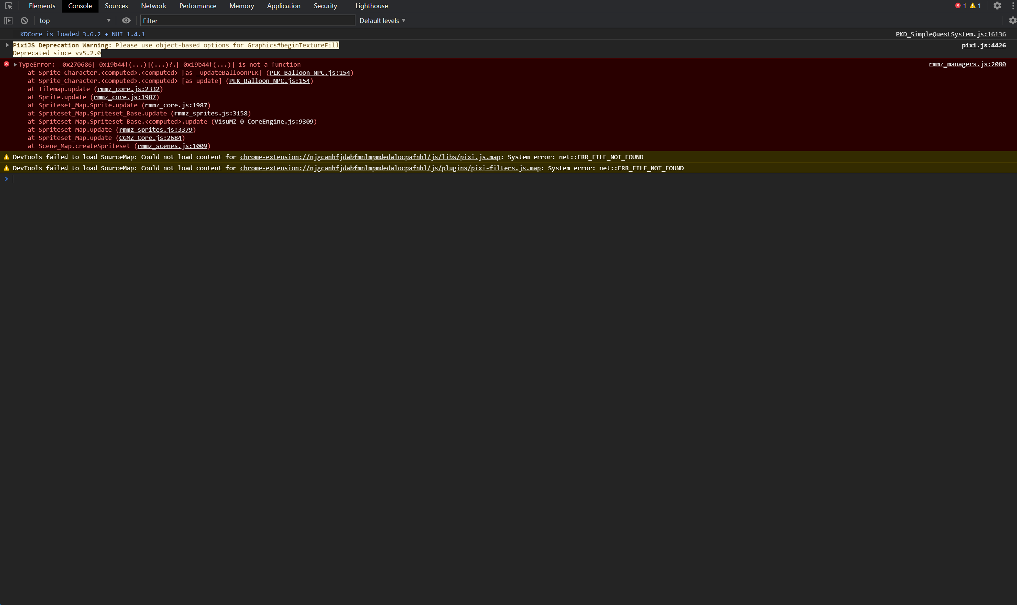Open the top context dropdown
Screen dimensions: 1017x605
(74, 20)
